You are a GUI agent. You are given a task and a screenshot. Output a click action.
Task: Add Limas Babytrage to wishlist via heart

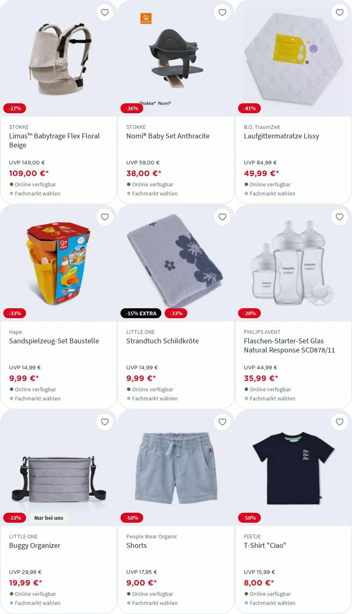click(105, 12)
